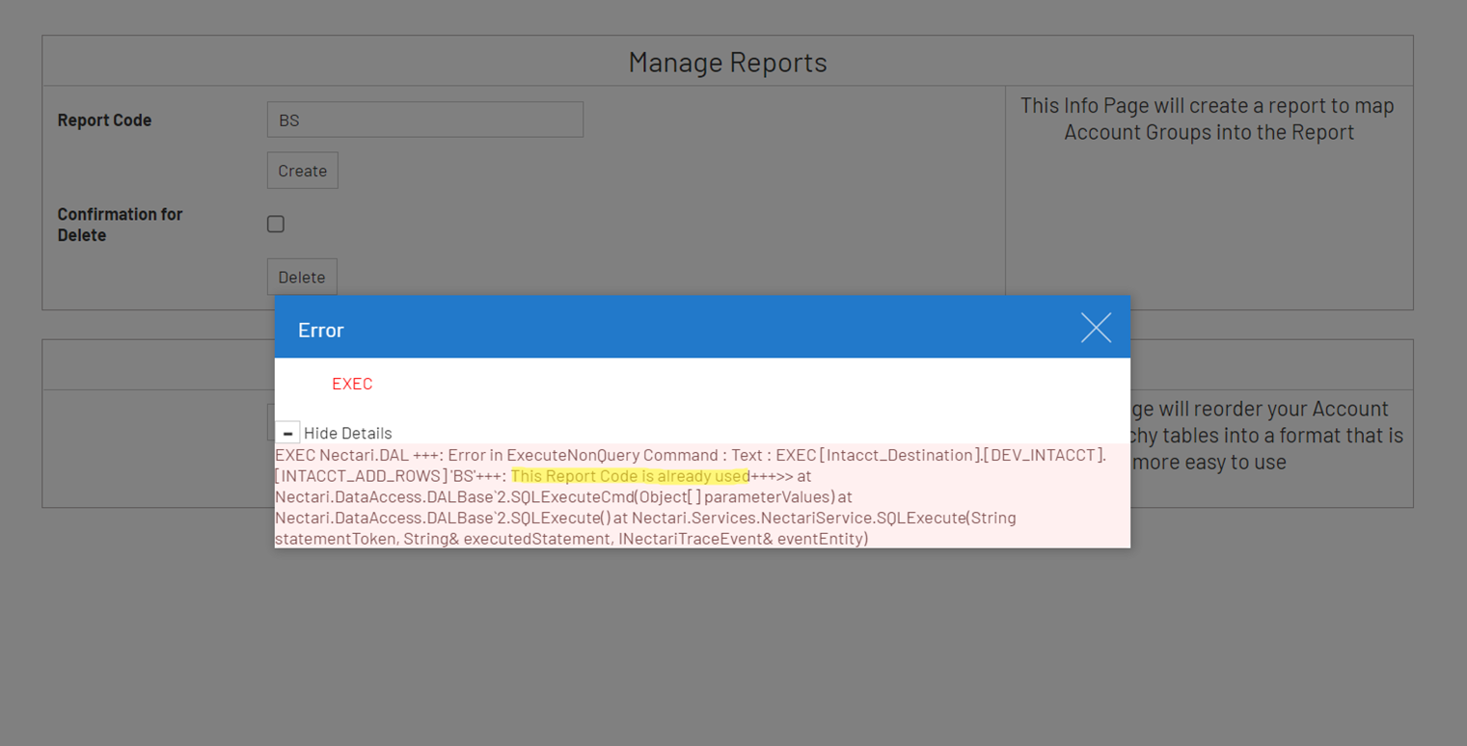Collapse error details using the minus icon
1467x746 pixels.
(x=287, y=434)
